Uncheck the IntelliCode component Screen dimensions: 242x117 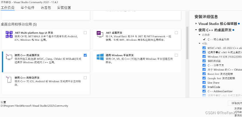(204, 87)
